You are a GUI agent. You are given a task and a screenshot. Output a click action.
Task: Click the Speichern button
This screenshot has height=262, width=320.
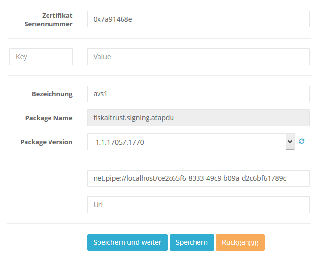pos(192,242)
